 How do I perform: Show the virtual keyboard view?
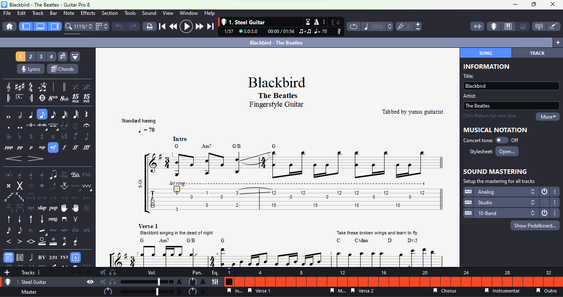click(x=508, y=26)
